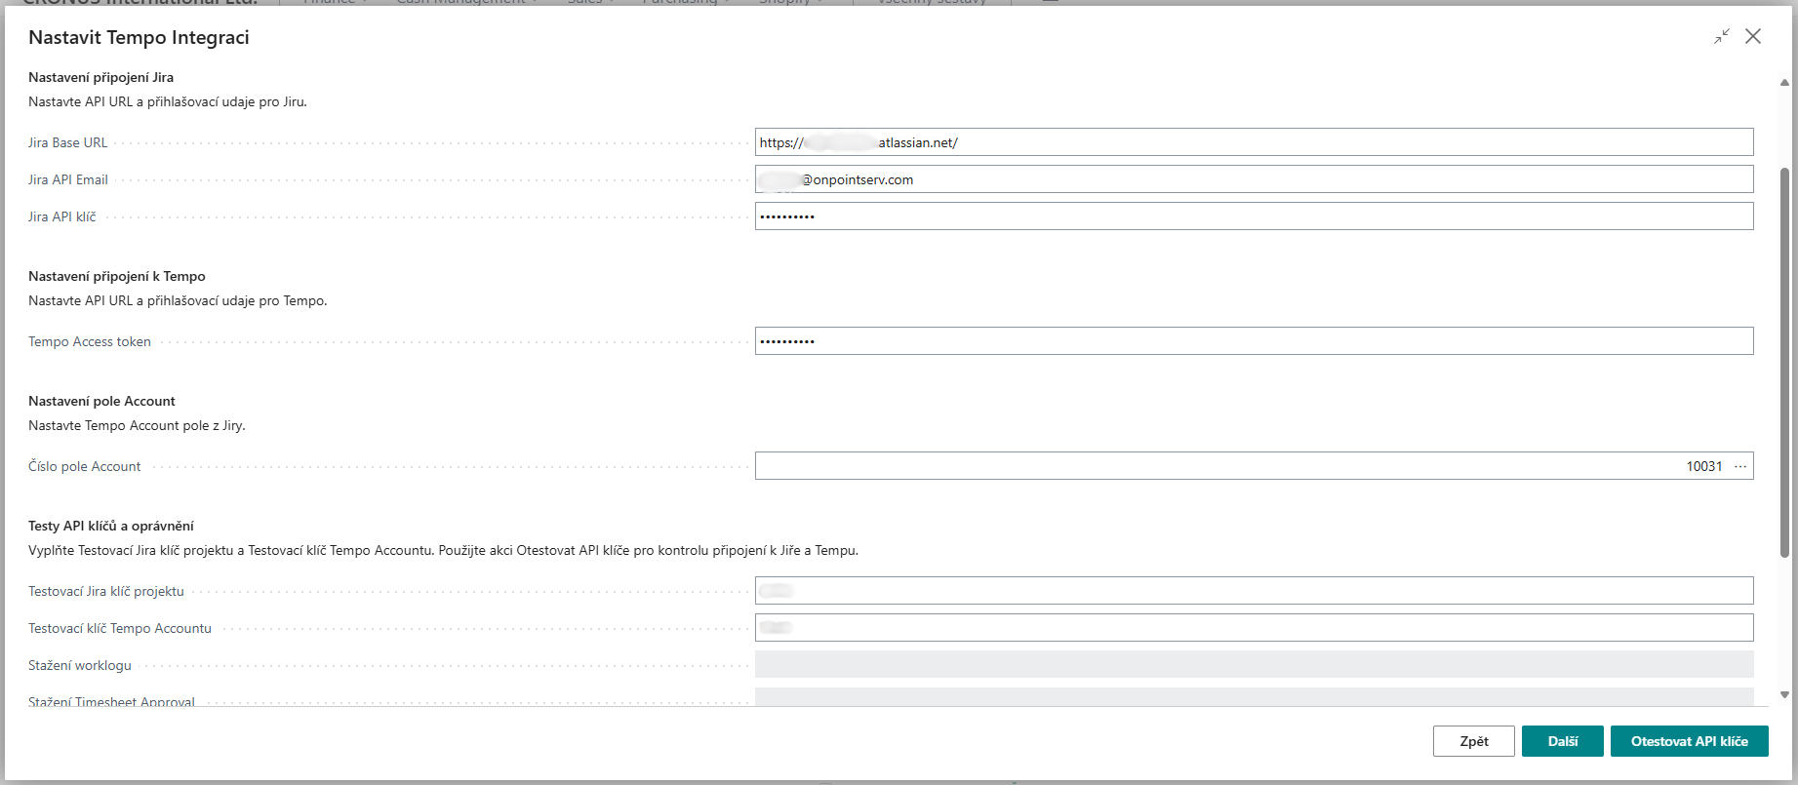The width and height of the screenshot is (1798, 785).
Task: Open lookup ellipsis for Číslo pole Account
Action: click(x=1740, y=466)
